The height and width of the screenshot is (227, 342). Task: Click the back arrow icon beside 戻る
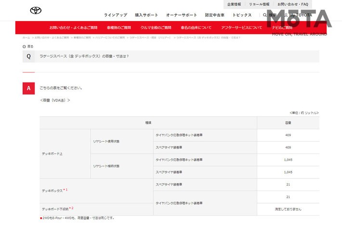tap(24, 47)
